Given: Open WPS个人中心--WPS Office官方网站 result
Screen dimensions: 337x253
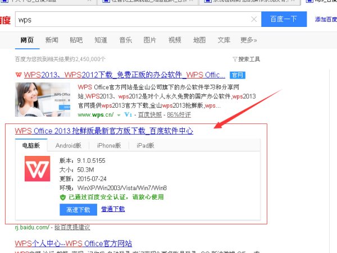Looking at the screenshot, I should 73,243.
